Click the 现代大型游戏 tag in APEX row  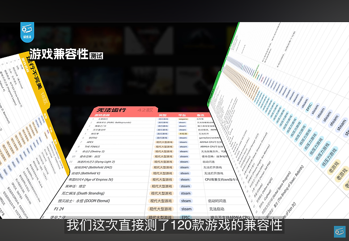click(164, 142)
